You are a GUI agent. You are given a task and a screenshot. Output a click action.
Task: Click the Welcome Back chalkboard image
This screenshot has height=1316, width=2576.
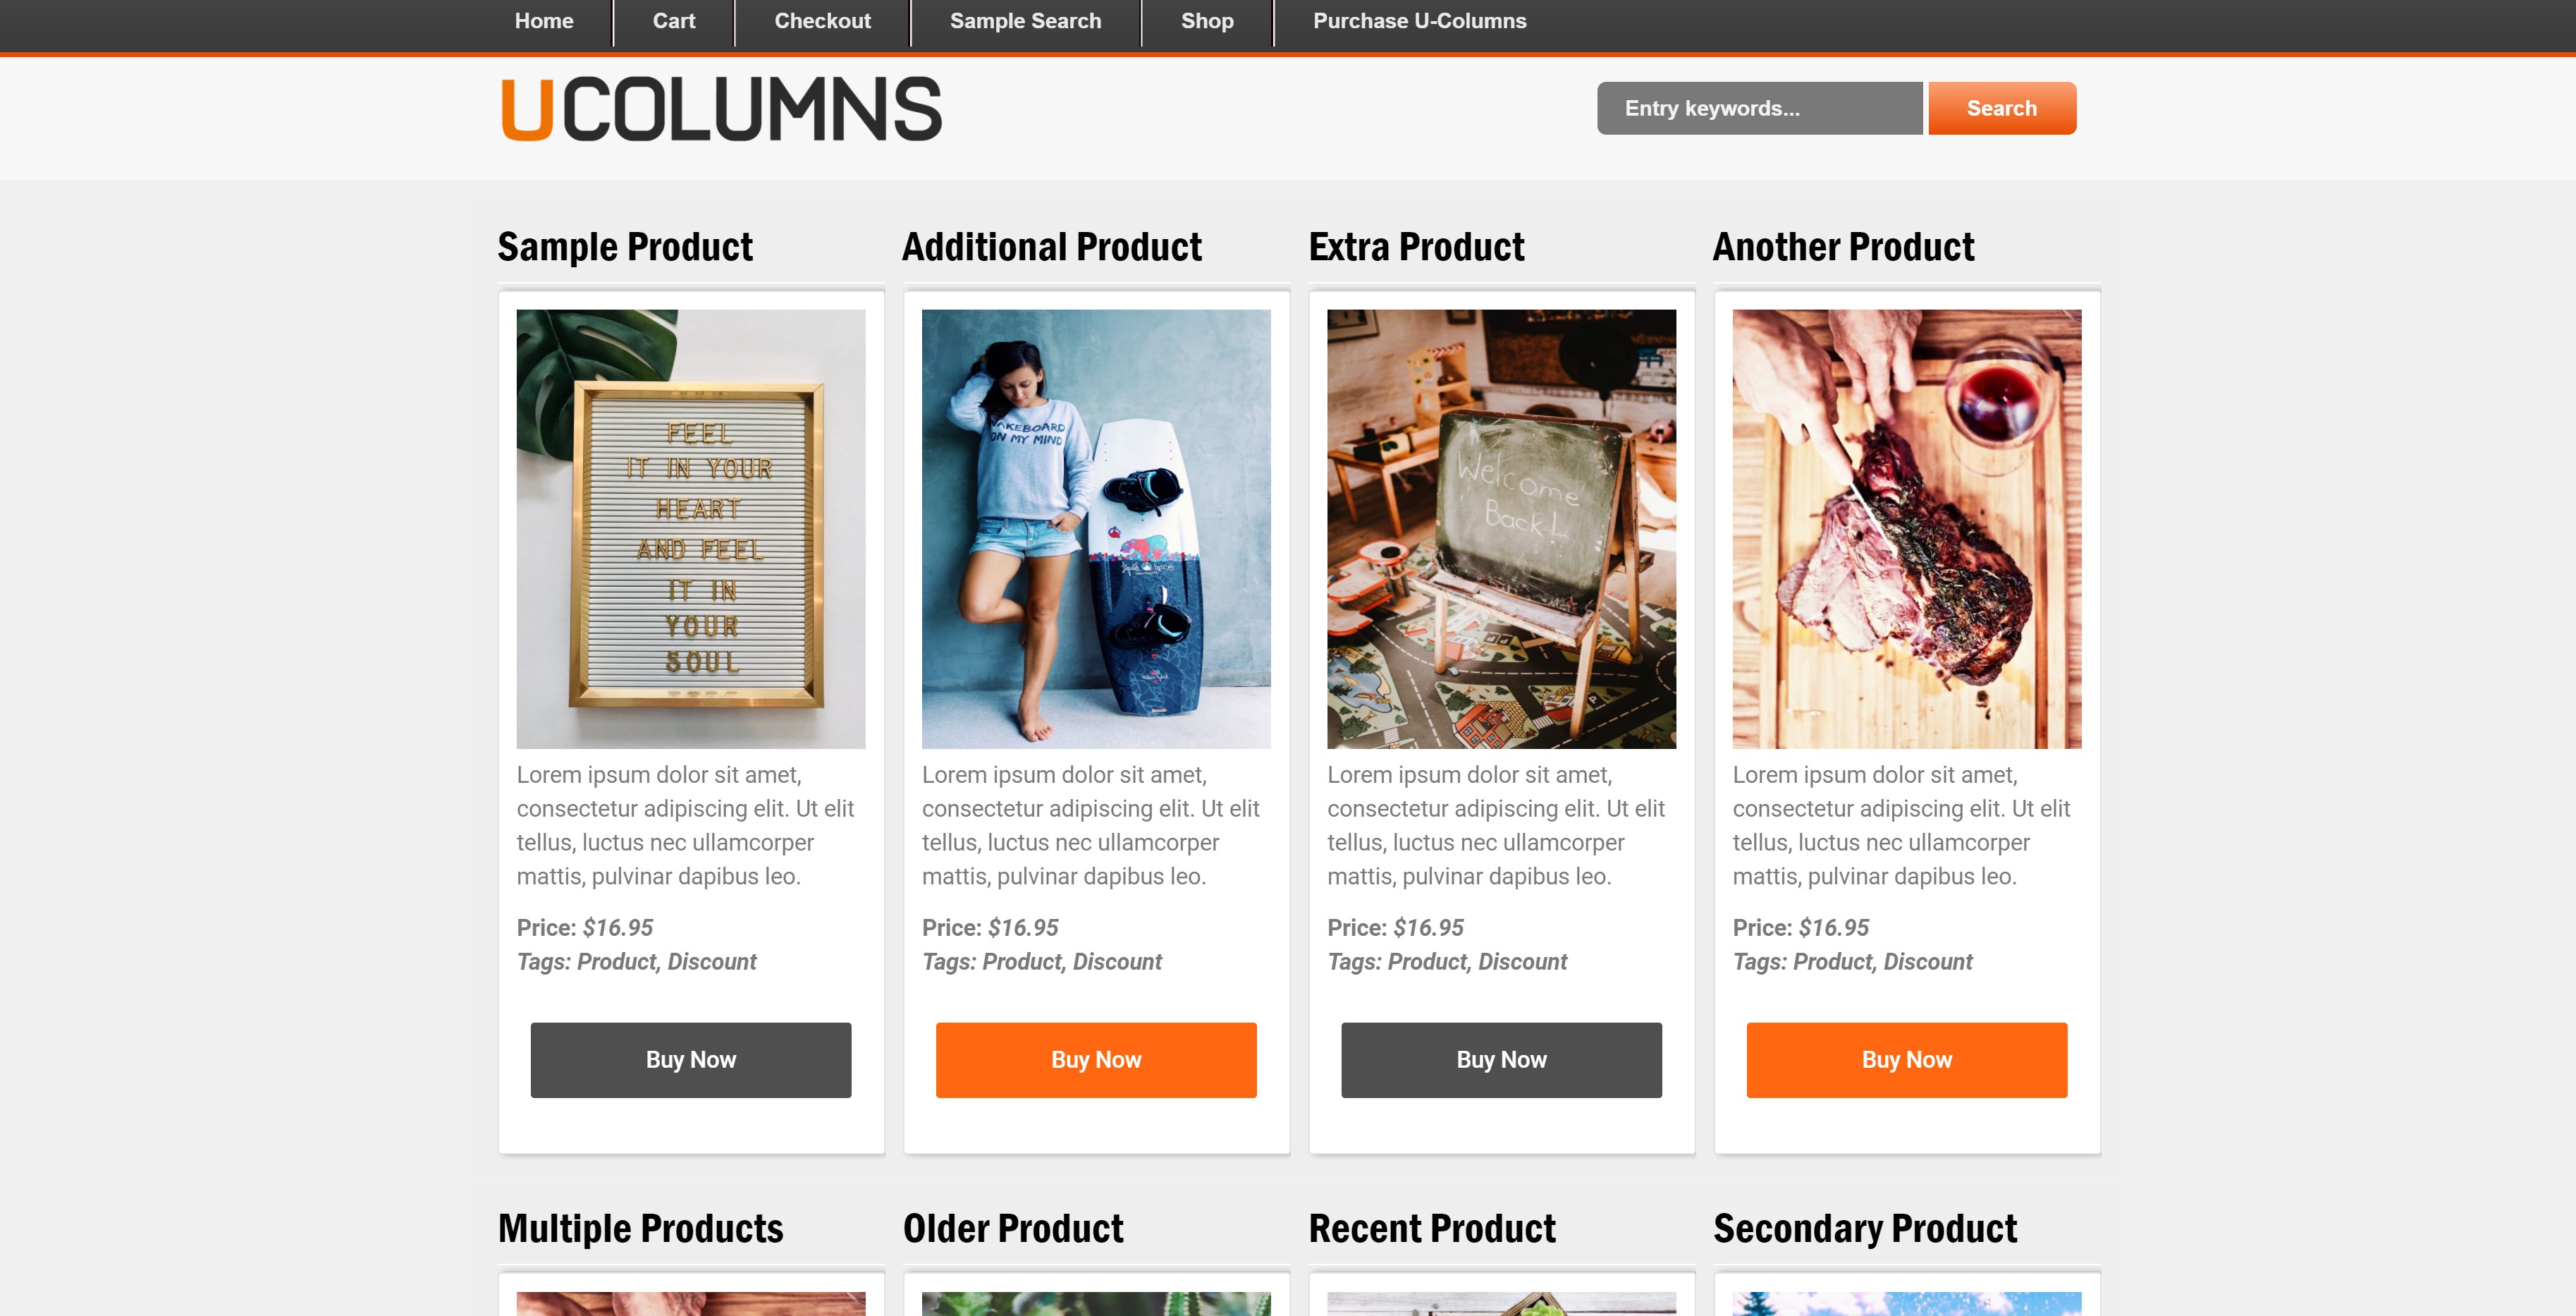pyautogui.click(x=1501, y=528)
